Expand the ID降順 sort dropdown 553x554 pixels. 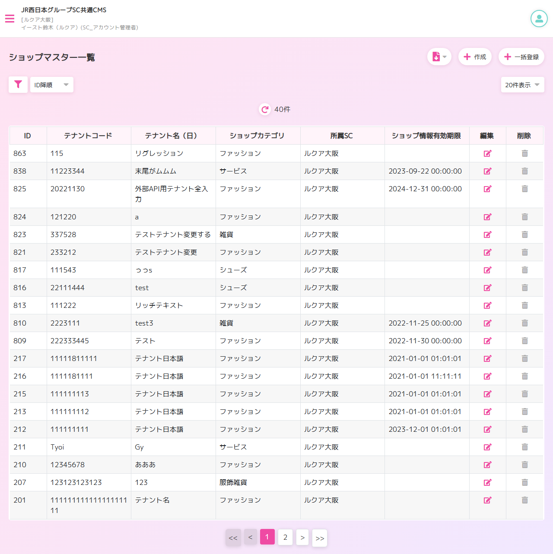52,85
